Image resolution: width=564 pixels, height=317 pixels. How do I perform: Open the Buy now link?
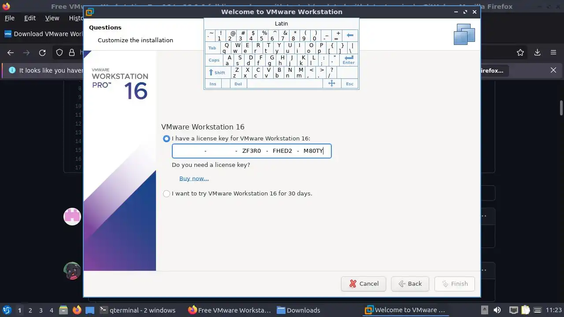point(194,178)
